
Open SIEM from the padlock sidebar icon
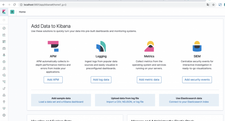(x=4, y=95)
